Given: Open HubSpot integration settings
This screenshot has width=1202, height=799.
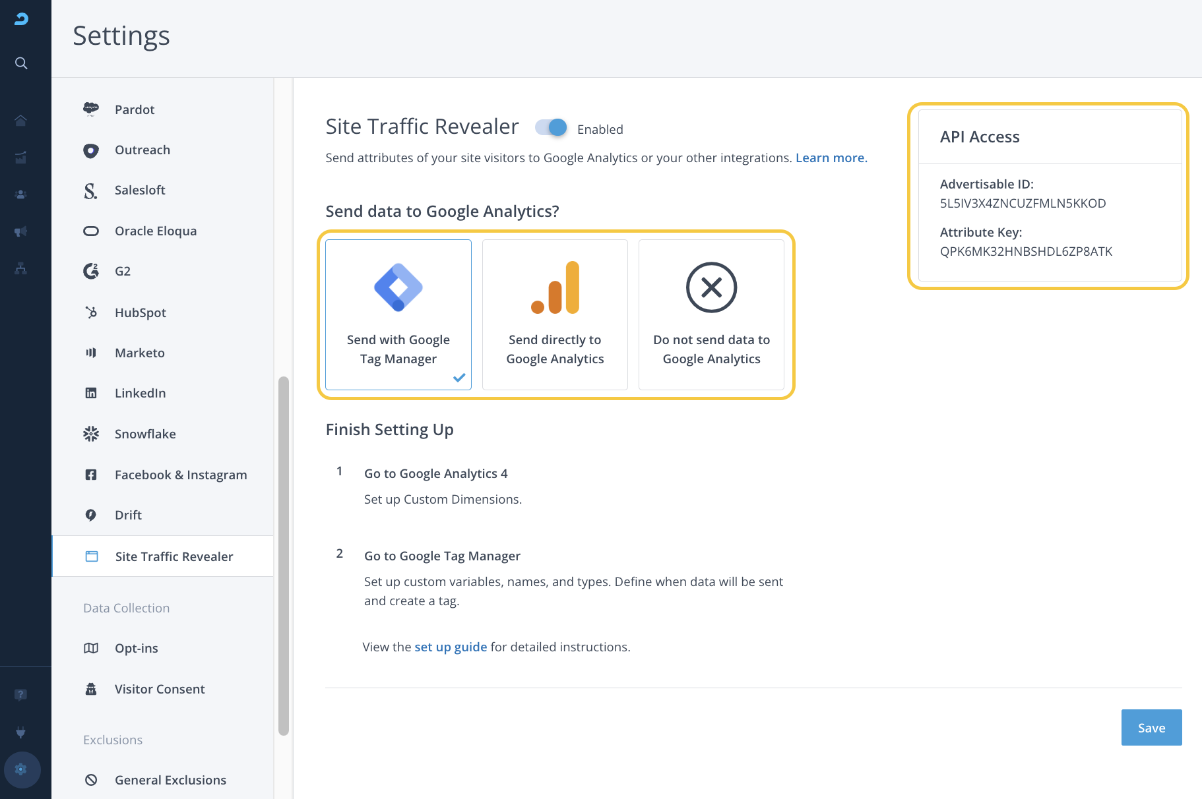Looking at the screenshot, I should 140,312.
